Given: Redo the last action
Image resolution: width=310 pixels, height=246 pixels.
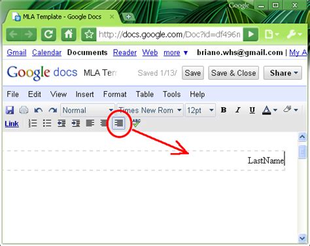Looking at the screenshot, I should [x=53, y=111].
